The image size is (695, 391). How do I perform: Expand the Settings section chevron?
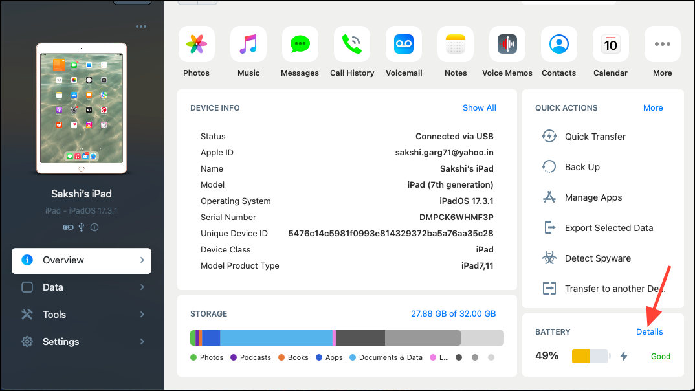coord(142,341)
